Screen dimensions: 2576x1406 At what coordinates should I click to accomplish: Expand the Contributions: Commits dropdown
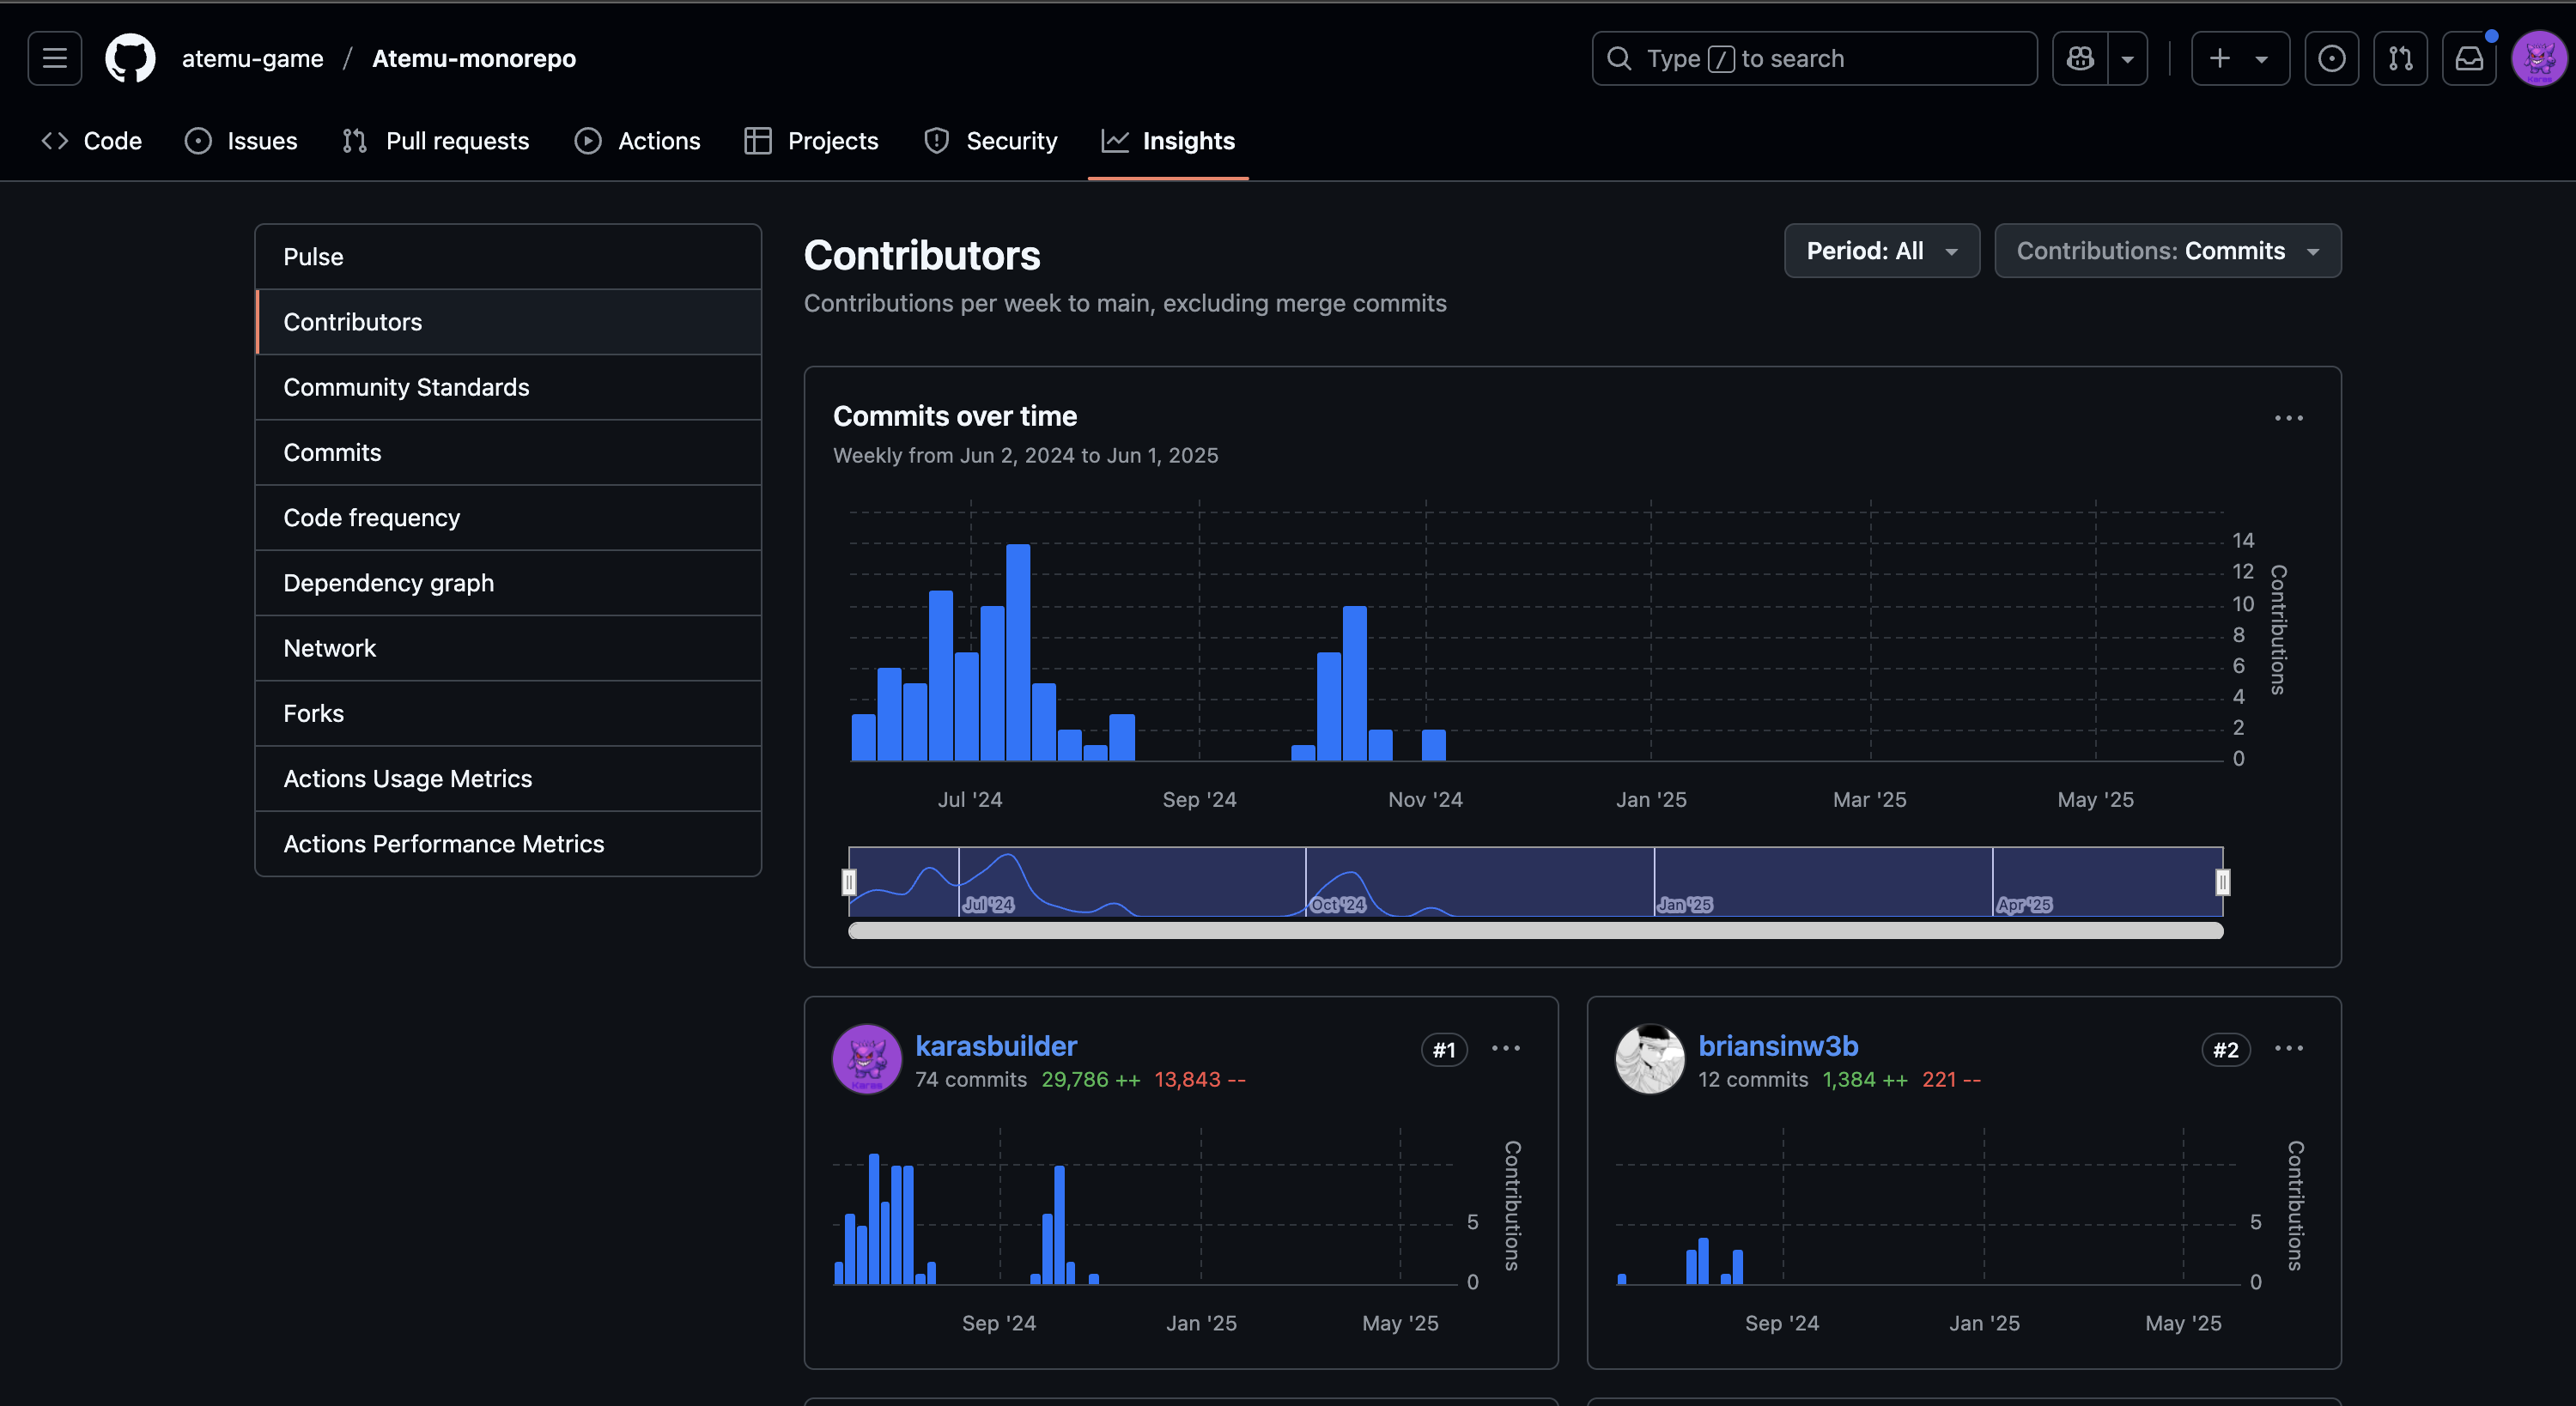[x=2167, y=251]
